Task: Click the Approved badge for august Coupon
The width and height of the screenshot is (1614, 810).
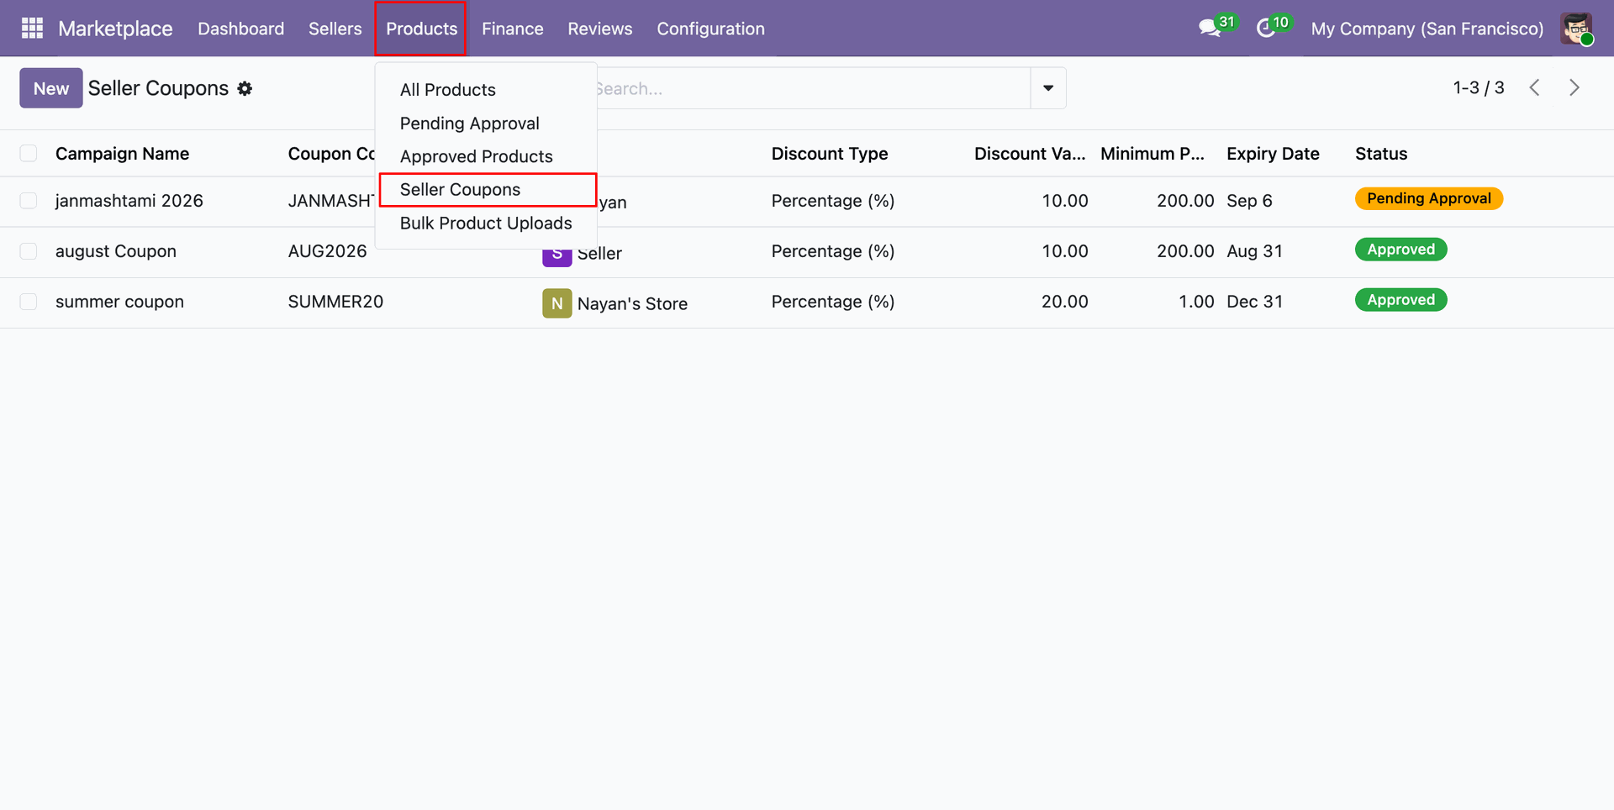Action: tap(1400, 250)
